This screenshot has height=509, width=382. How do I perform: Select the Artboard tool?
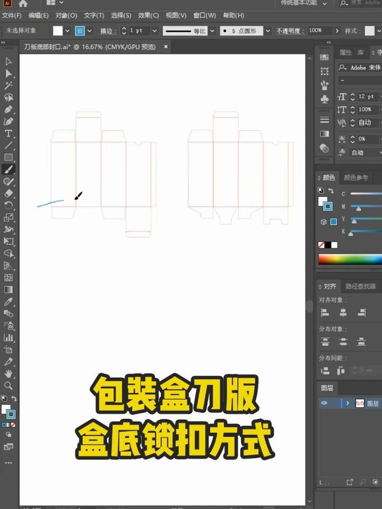click(x=8, y=349)
